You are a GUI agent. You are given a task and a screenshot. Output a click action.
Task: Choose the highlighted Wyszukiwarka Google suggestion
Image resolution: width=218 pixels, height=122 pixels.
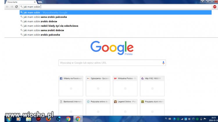(115, 12)
